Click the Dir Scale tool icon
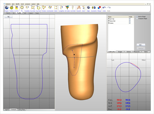Screen dimensions: 154x114 pyautogui.click(x=67, y=8)
